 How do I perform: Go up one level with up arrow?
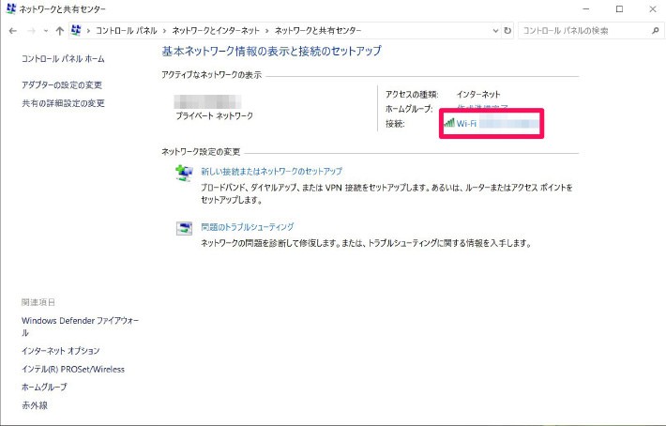[x=59, y=31]
